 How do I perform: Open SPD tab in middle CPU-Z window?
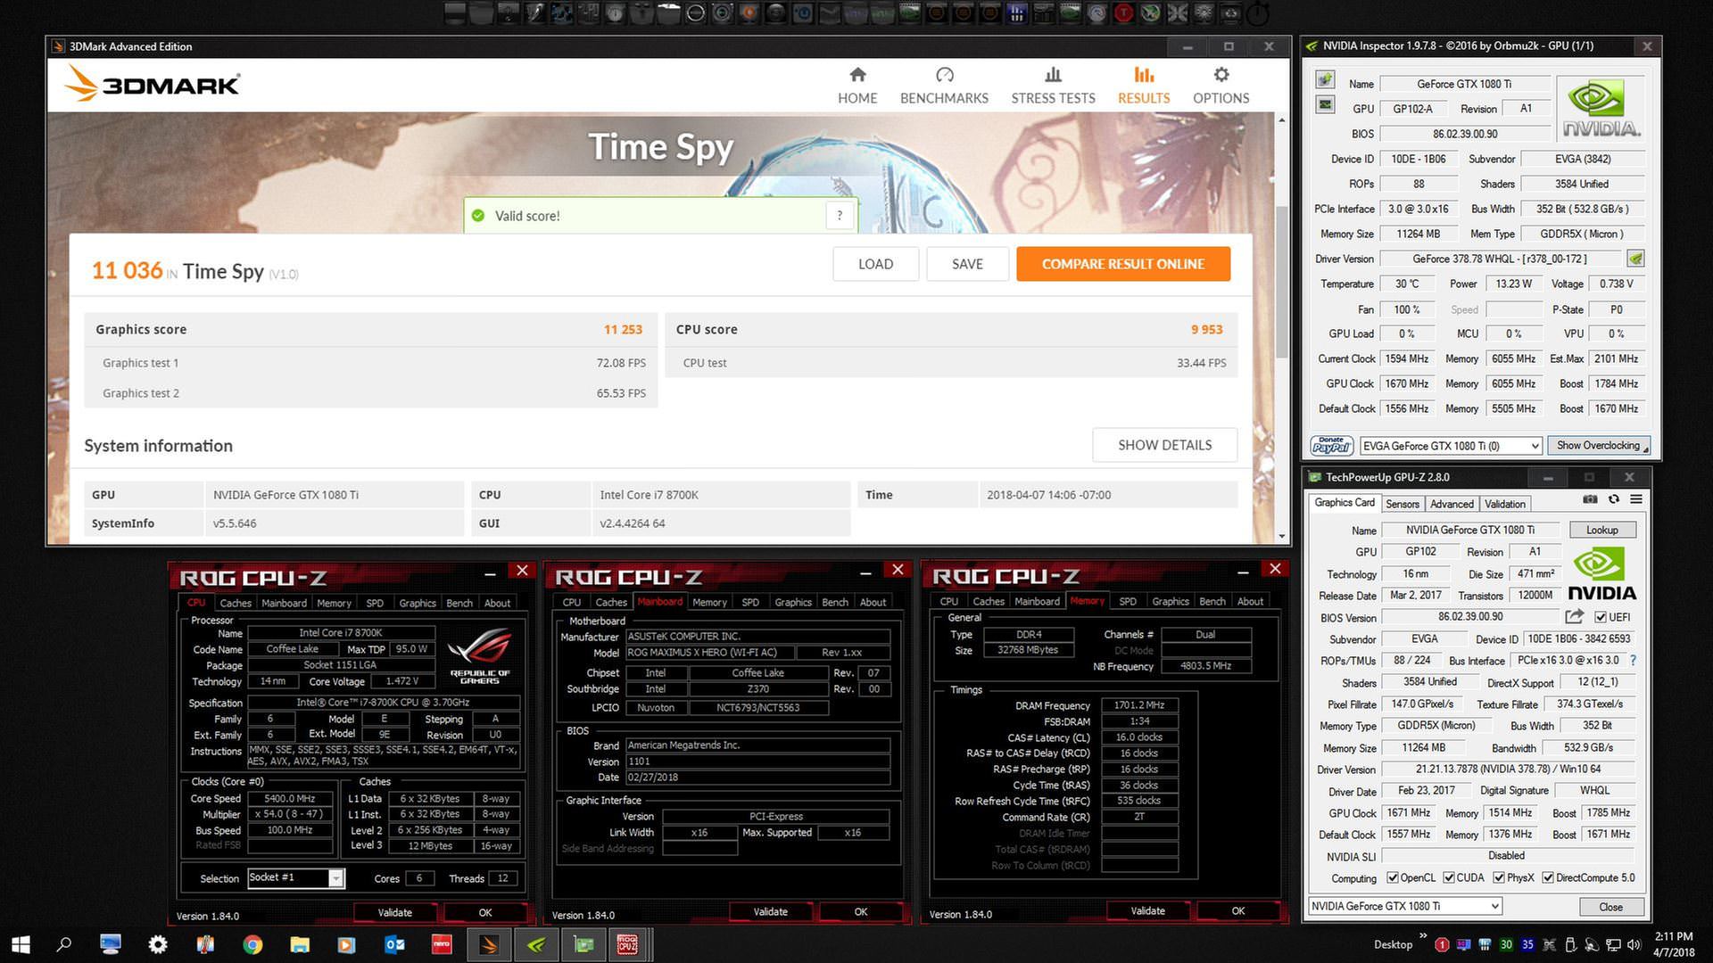click(x=750, y=602)
